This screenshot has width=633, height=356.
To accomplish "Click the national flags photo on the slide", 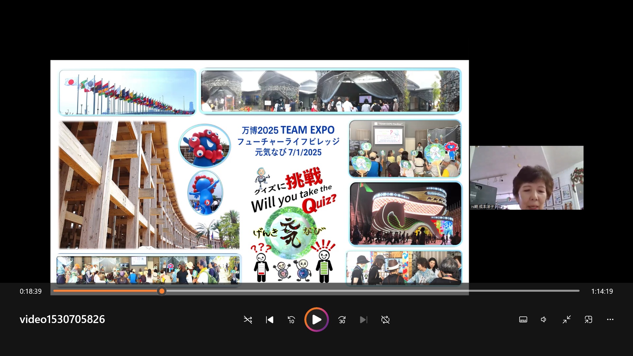I will 127,92.
